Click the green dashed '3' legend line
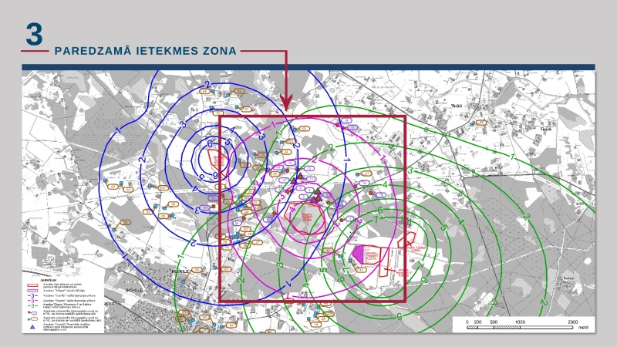The image size is (617, 347). pos(32,305)
